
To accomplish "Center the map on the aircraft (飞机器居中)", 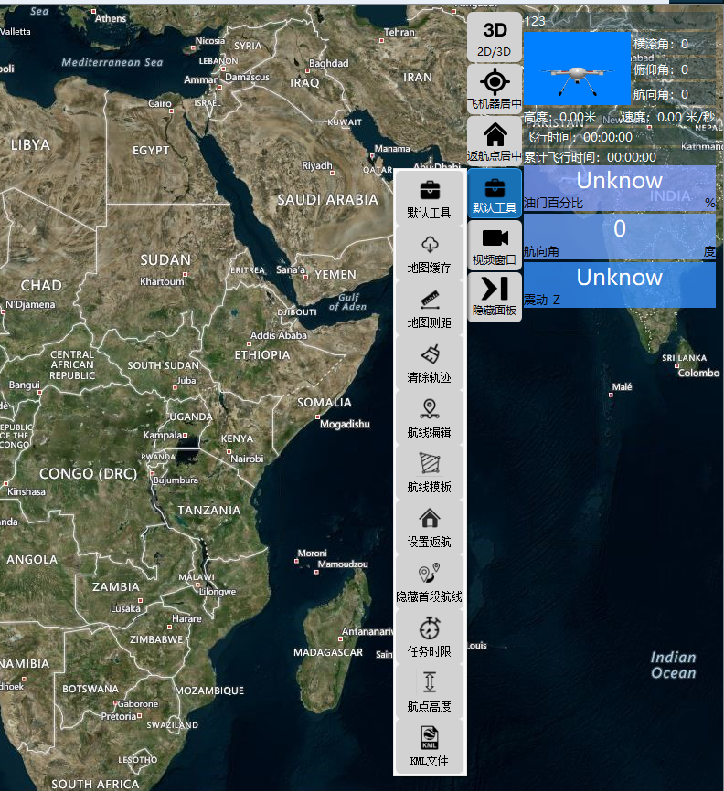I will [495, 89].
